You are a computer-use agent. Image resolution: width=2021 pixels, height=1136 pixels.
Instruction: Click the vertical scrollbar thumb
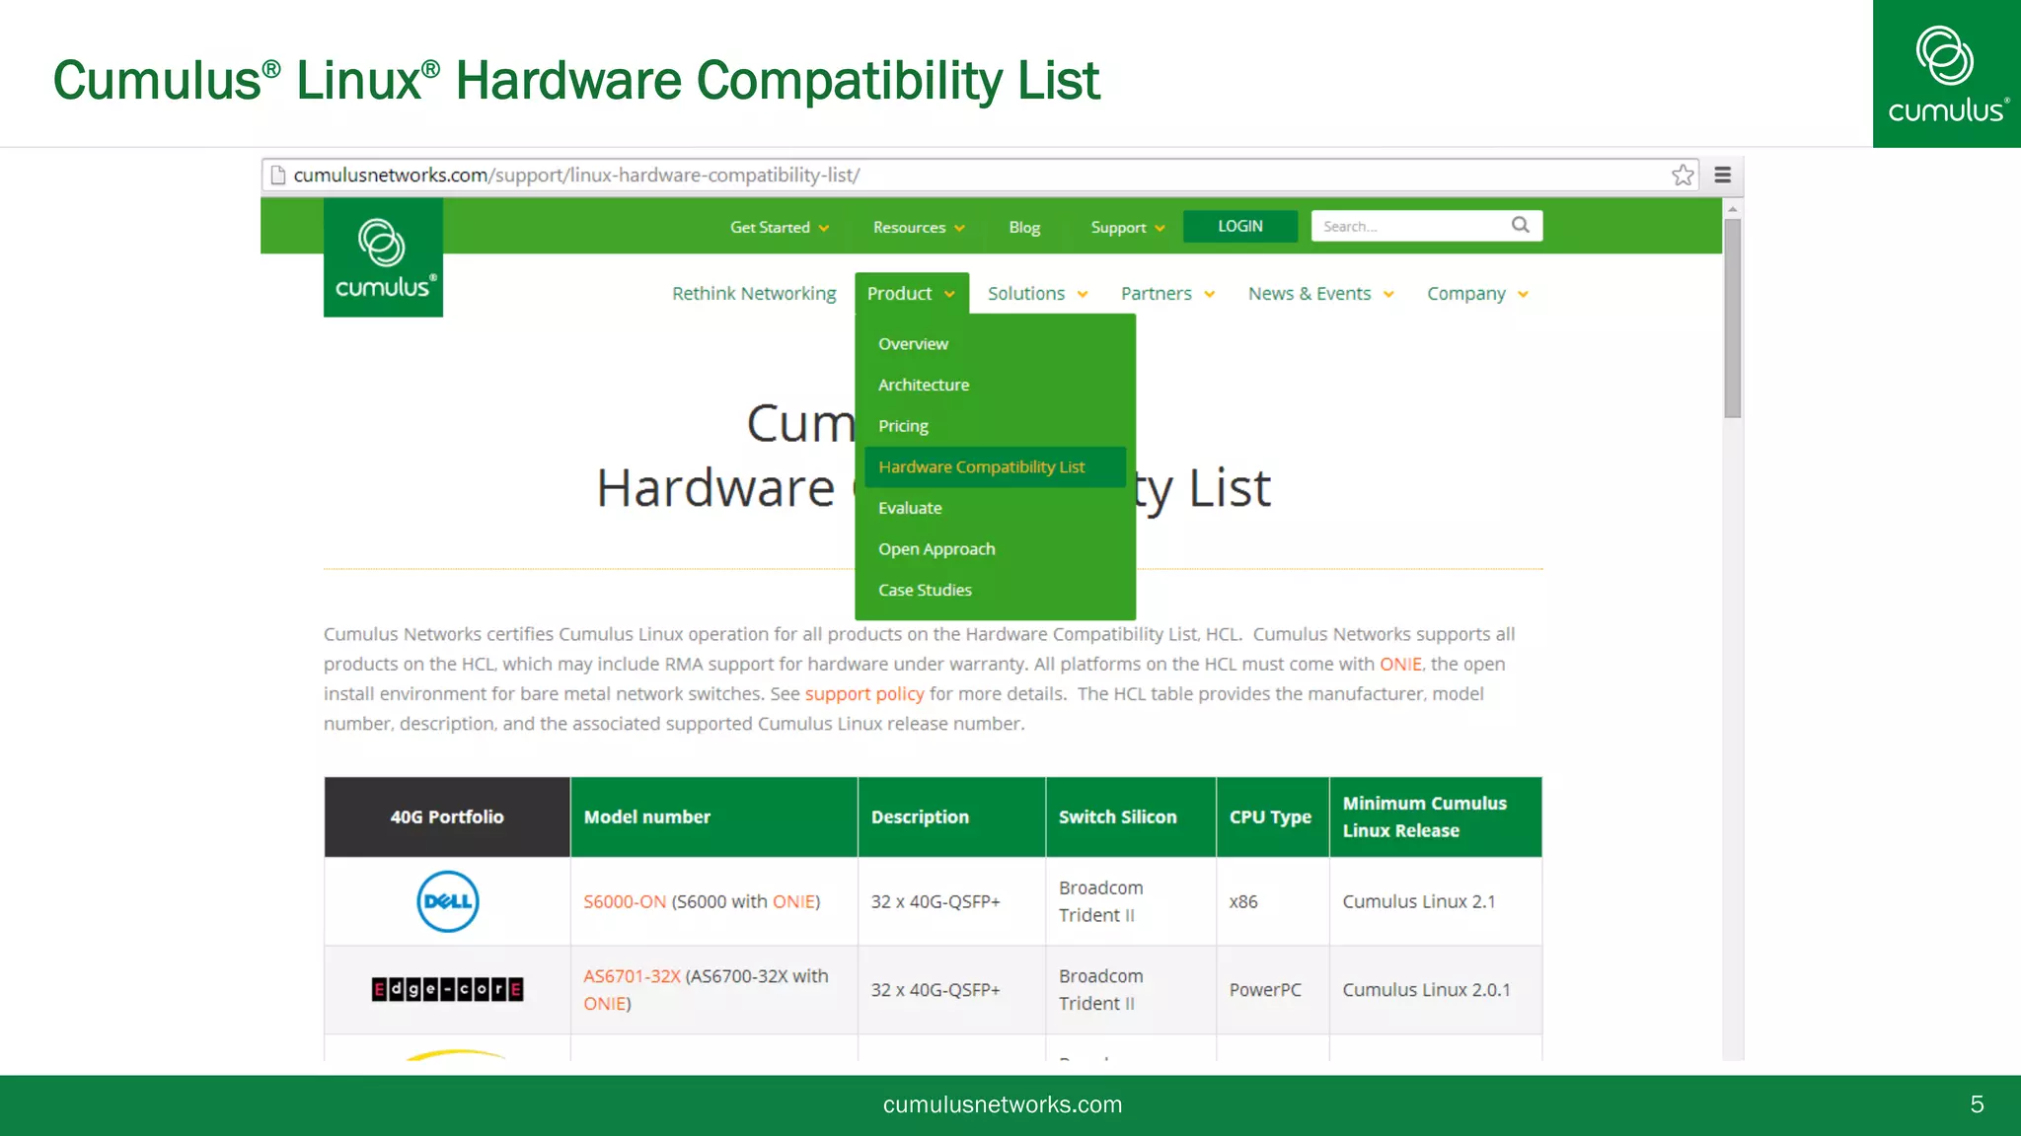(x=1733, y=318)
